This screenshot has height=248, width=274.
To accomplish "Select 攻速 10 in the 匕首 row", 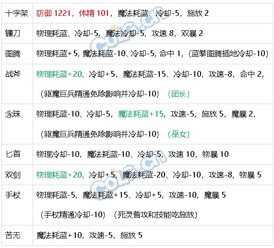I will [x=181, y=154].
